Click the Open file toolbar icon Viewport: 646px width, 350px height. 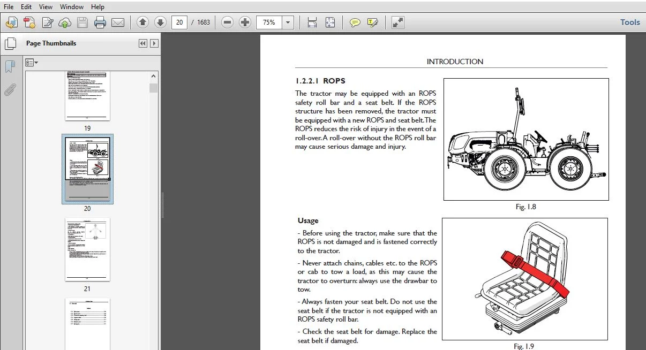(x=12, y=22)
